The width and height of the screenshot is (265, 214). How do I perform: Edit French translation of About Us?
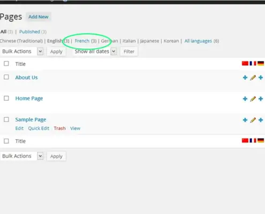(x=253, y=78)
